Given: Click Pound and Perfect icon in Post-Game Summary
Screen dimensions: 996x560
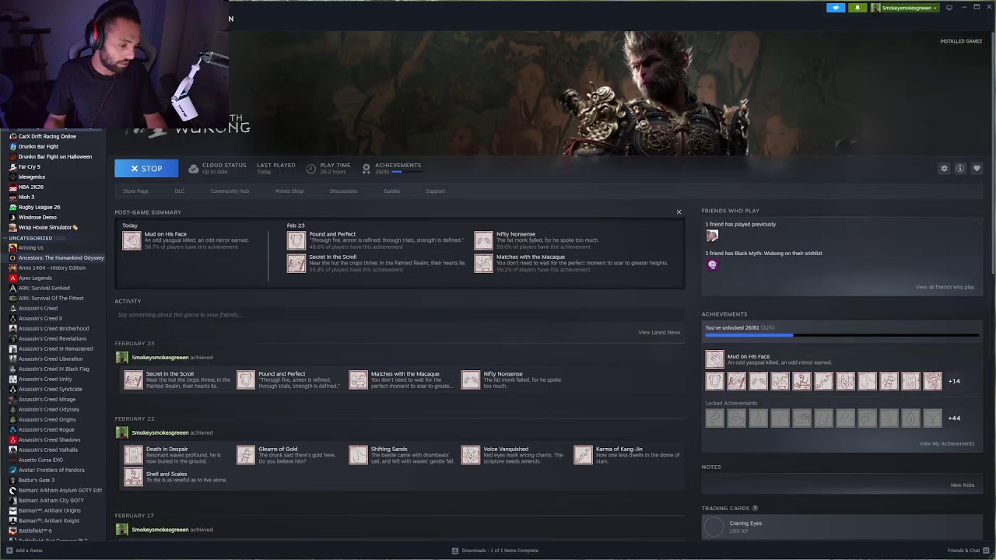Looking at the screenshot, I should [x=296, y=240].
